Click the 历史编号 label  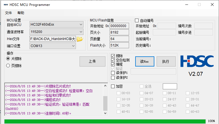[x=143, y=45]
